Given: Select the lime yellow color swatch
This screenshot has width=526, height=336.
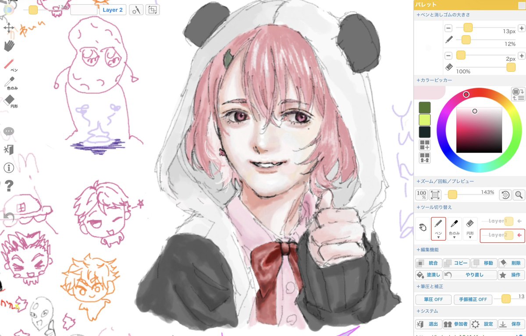Looking at the screenshot, I should pos(425,120).
